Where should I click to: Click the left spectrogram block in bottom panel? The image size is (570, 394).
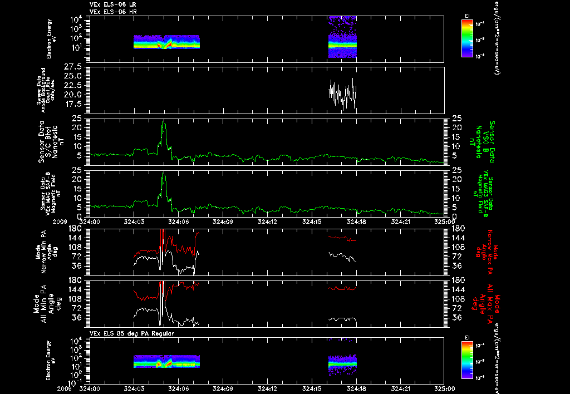pyautogui.click(x=166, y=362)
